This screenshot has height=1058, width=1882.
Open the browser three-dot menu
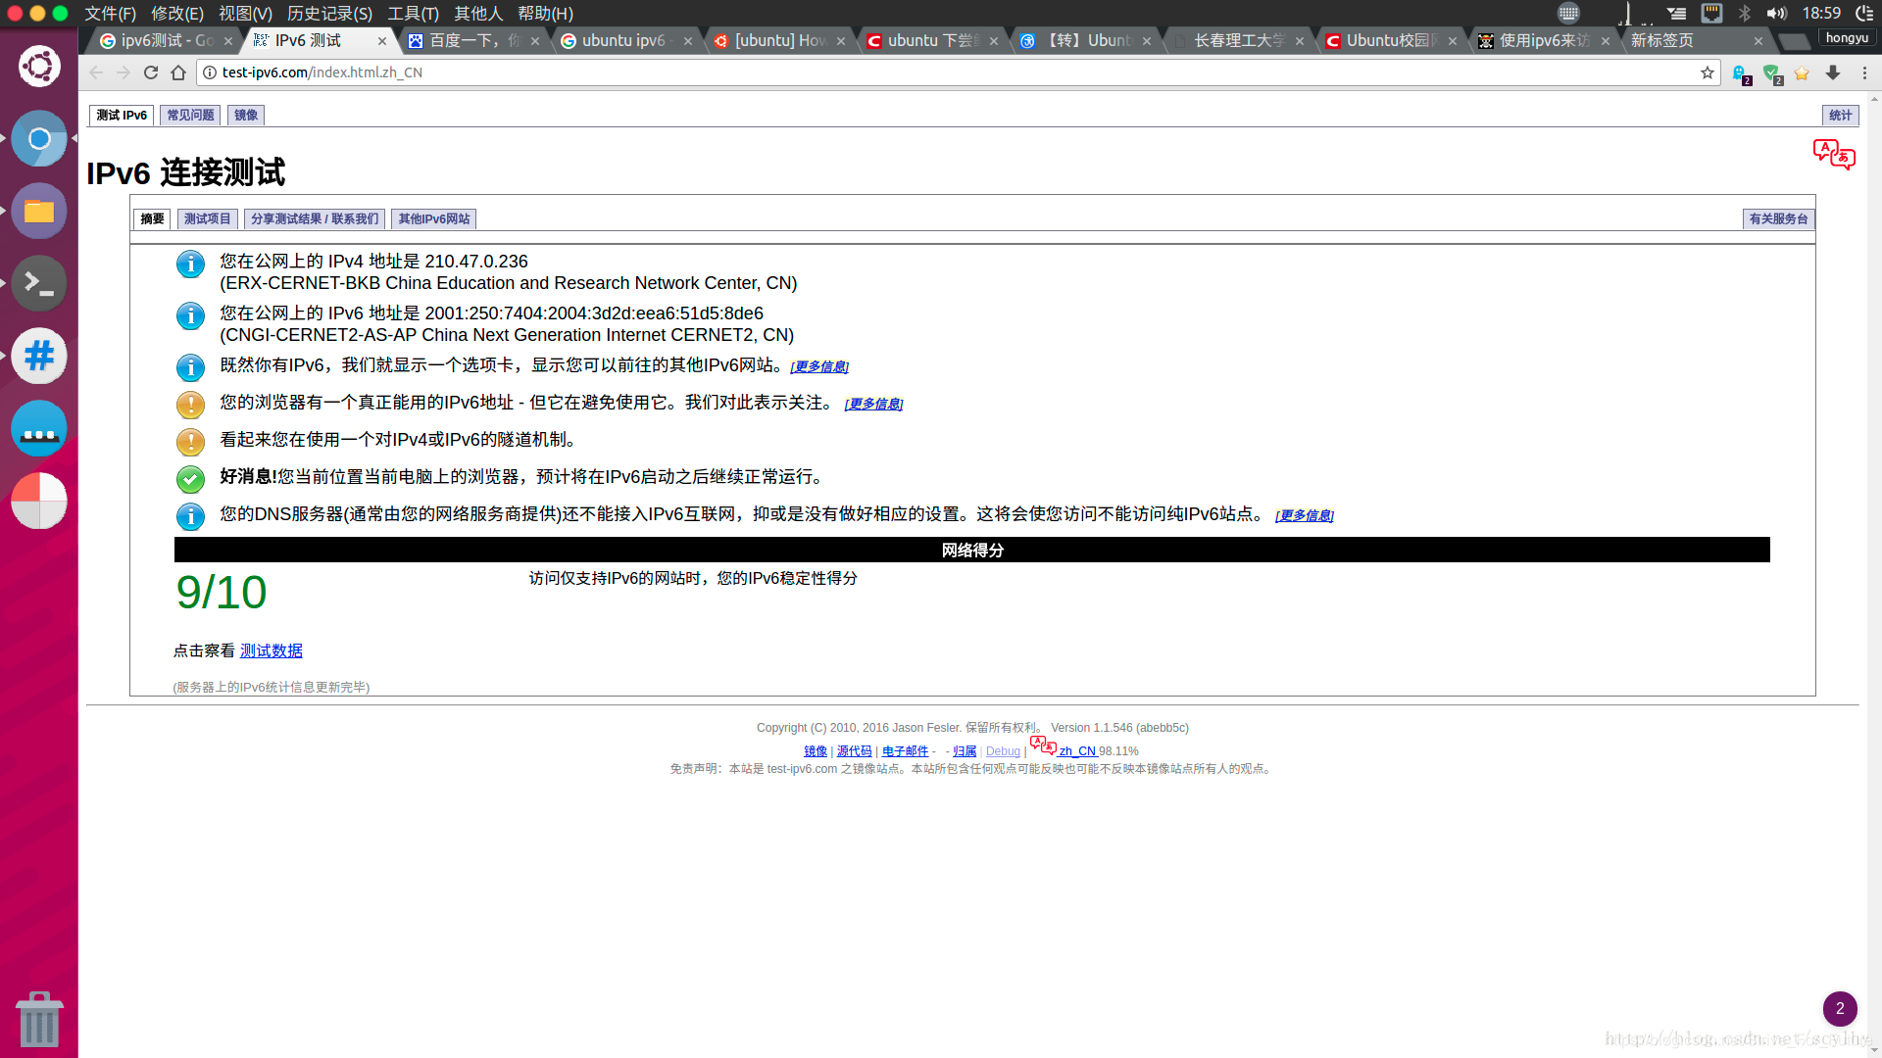click(1864, 72)
